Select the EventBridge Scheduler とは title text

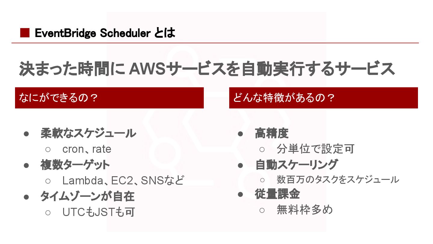pos(105,33)
